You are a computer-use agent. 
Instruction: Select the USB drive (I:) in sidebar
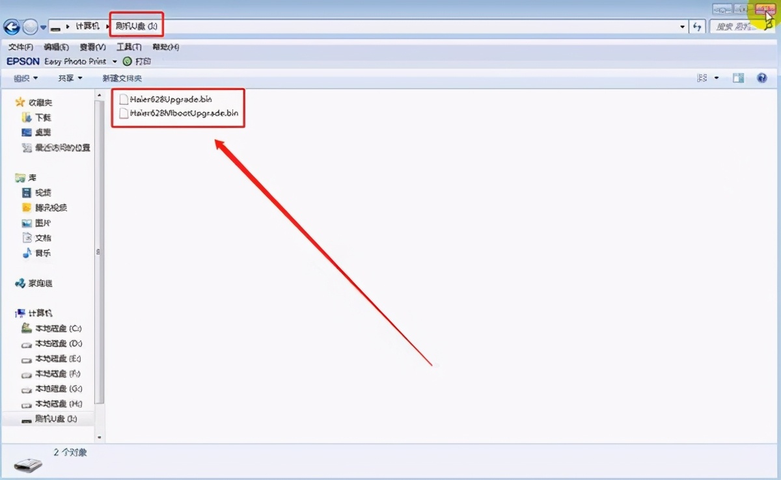pyautogui.click(x=49, y=419)
